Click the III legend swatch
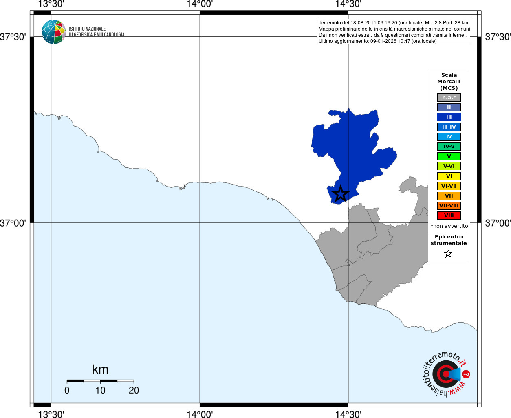Image resolution: width=511 pixels, height=418 pixels. click(x=449, y=117)
